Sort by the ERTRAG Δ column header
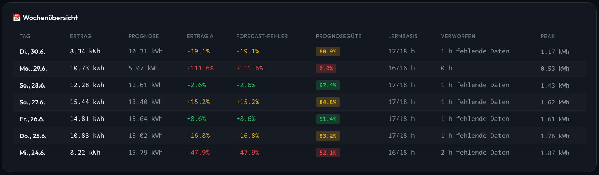 click(200, 36)
